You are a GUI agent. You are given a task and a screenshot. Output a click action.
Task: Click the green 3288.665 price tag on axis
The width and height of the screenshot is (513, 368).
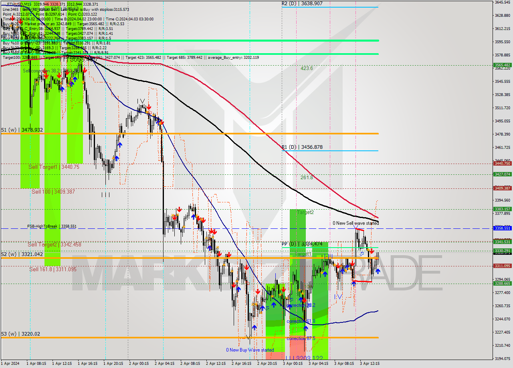coord(502,283)
